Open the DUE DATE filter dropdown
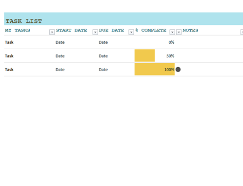 (x=131, y=32)
